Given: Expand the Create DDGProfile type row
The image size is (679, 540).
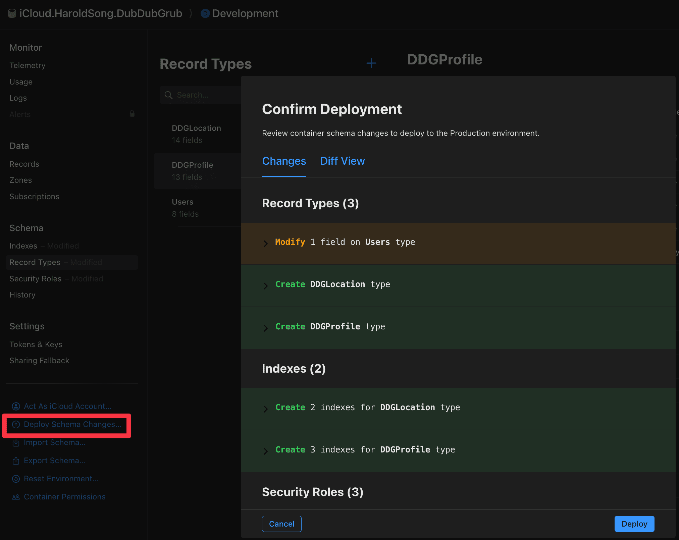Looking at the screenshot, I should click(x=265, y=328).
